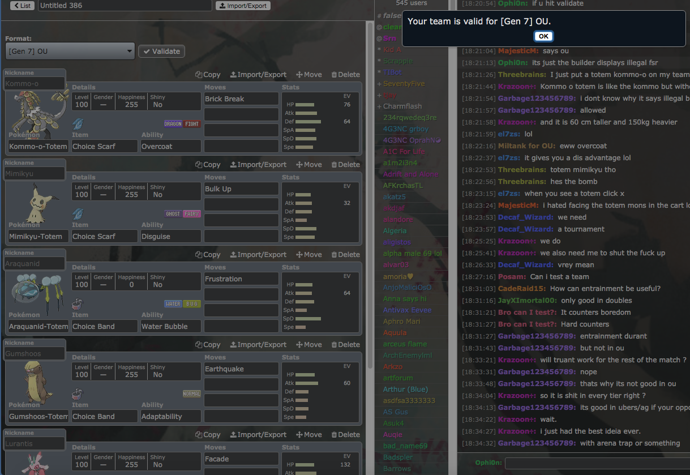Change the Overcoat ability field
Screen dimensions: 690x475
click(x=170, y=146)
